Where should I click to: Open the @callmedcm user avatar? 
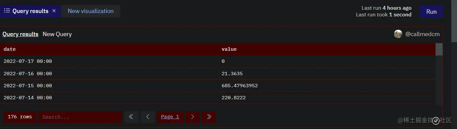click(398, 34)
